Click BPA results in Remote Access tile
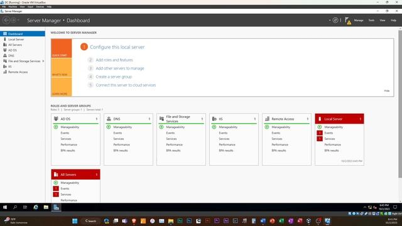The image size is (402, 226). point(279,151)
